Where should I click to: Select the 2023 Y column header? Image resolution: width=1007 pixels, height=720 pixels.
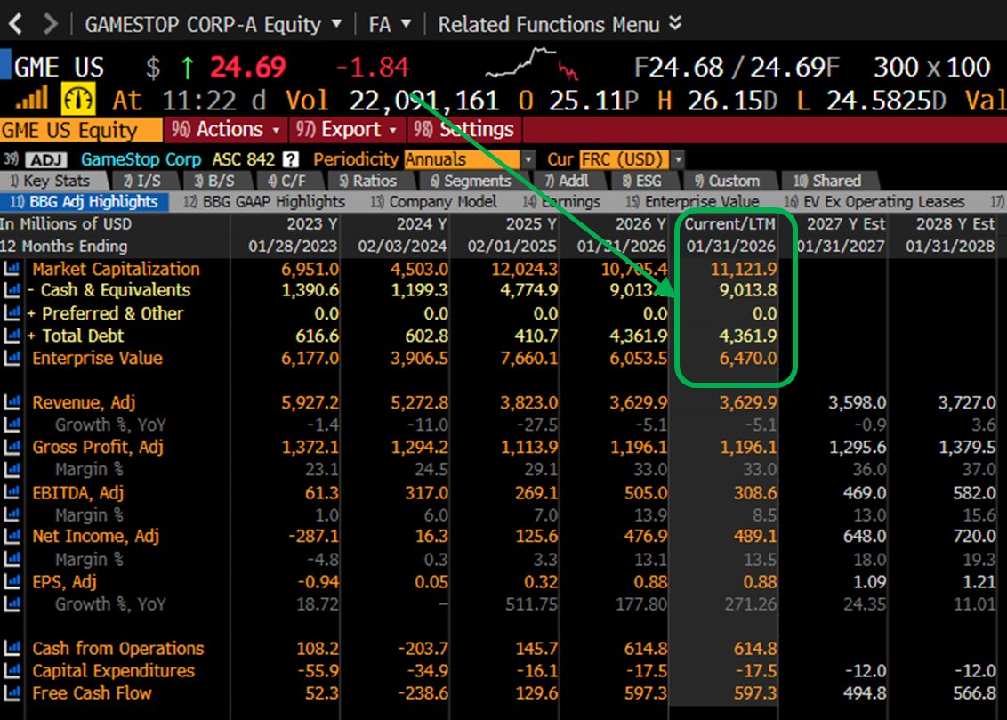(x=313, y=223)
